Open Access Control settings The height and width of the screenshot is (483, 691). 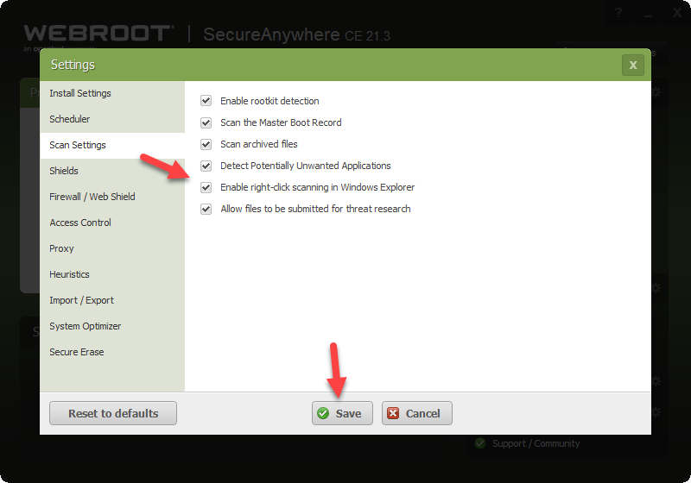tap(112, 223)
